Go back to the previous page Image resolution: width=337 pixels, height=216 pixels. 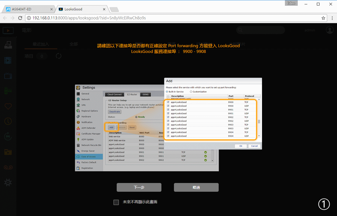pos(5,18)
